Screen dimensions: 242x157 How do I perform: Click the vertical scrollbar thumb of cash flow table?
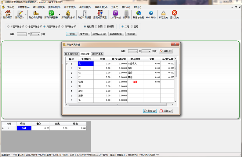(x=175, y=68)
